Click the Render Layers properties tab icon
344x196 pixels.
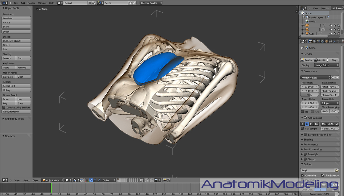pyautogui.click(x=314, y=41)
